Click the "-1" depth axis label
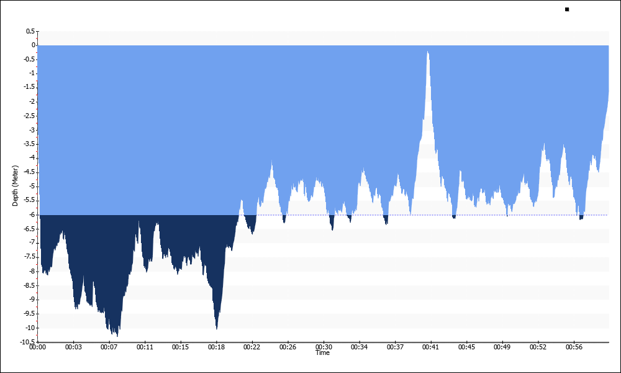 32,73
